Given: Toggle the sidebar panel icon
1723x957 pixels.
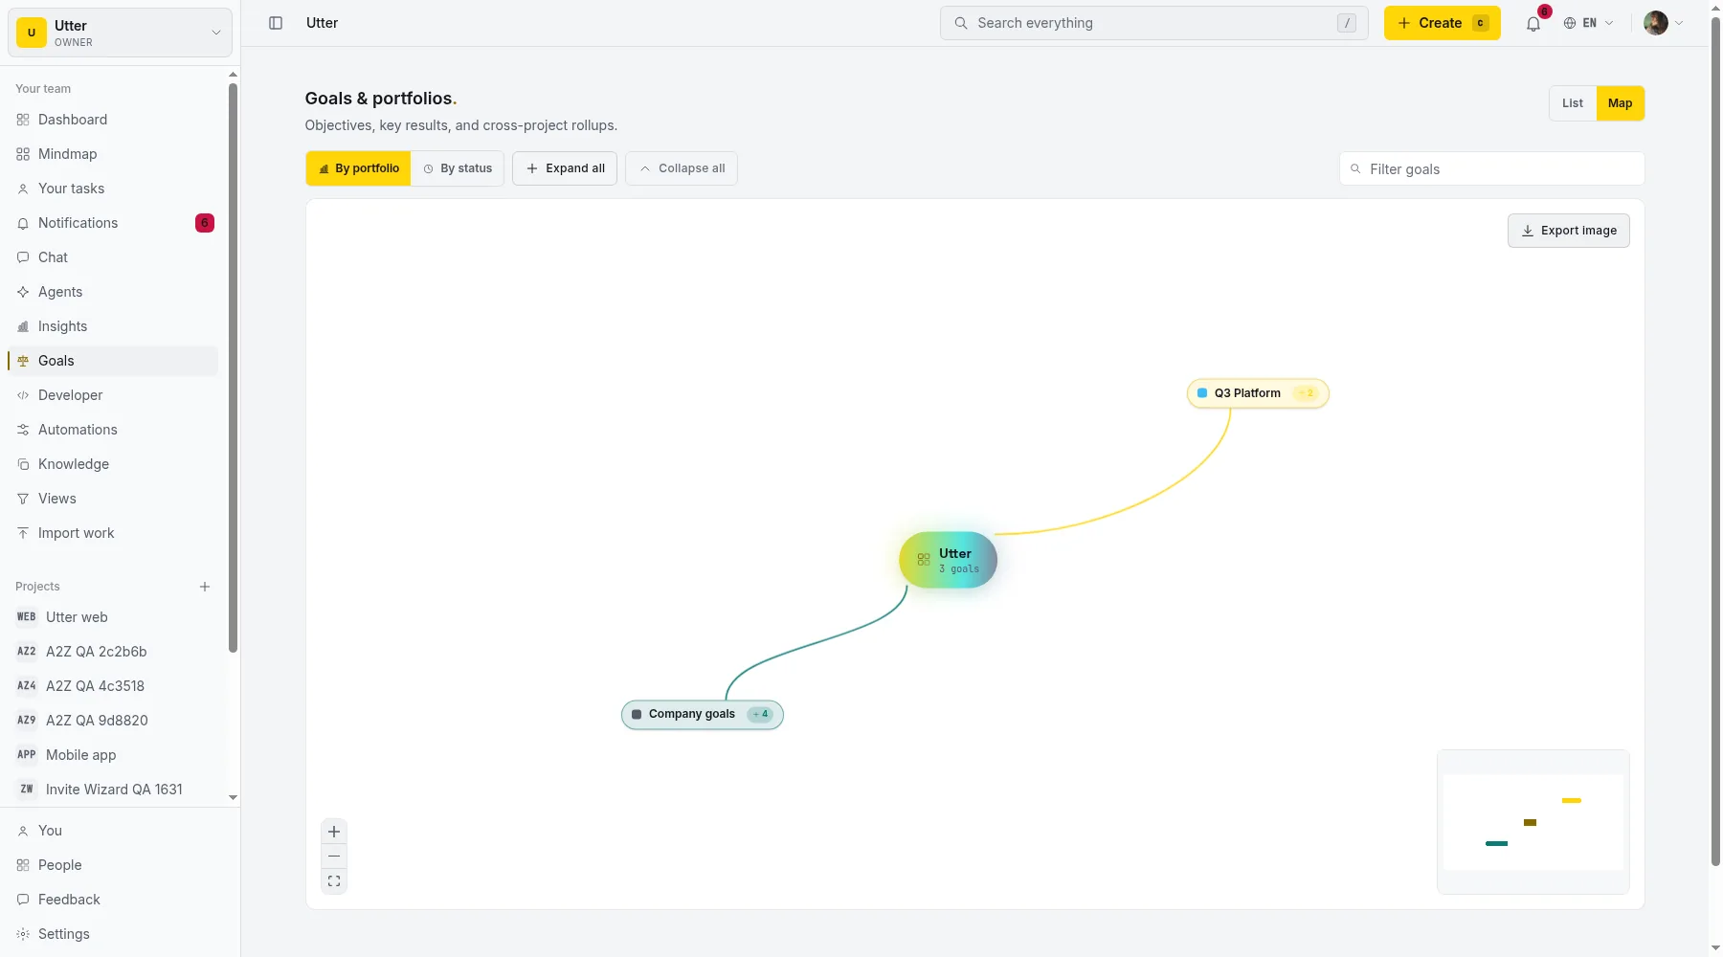Looking at the screenshot, I should point(276,23).
